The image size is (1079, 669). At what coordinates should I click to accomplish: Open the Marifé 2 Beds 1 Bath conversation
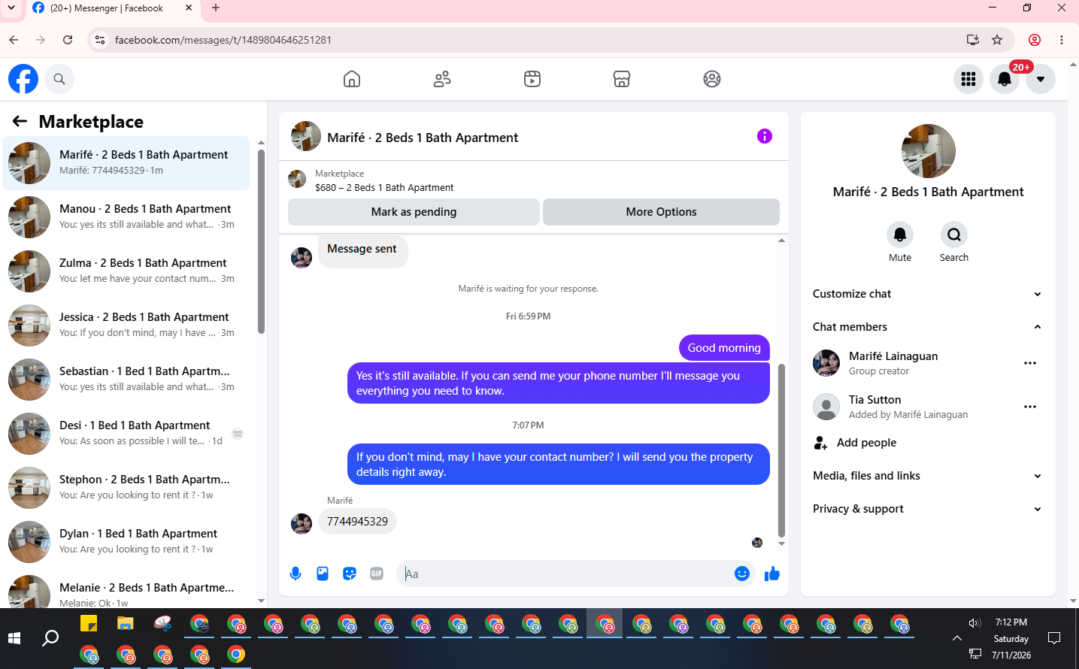pos(126,163)
